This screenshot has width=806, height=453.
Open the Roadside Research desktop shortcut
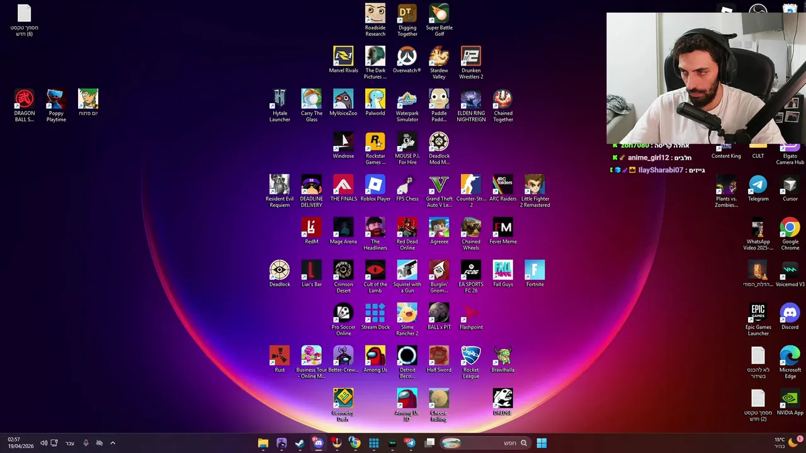click(x=375, y=20)
